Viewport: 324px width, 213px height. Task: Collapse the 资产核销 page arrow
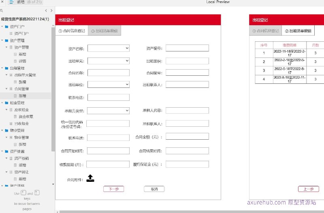6,158
